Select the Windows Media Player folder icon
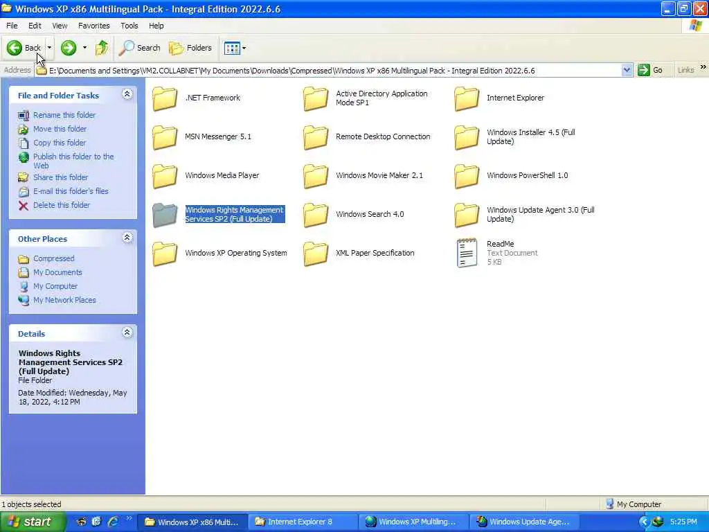709x532 pixels. pyautogui.click(x=165, y=175)
